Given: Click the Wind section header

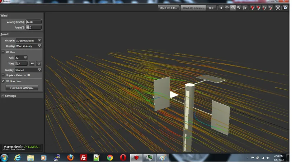Looking at the screenshot, I should pos(4,16).
